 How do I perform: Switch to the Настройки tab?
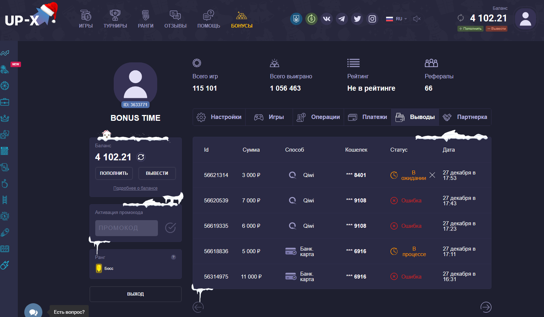pos(219,117)
